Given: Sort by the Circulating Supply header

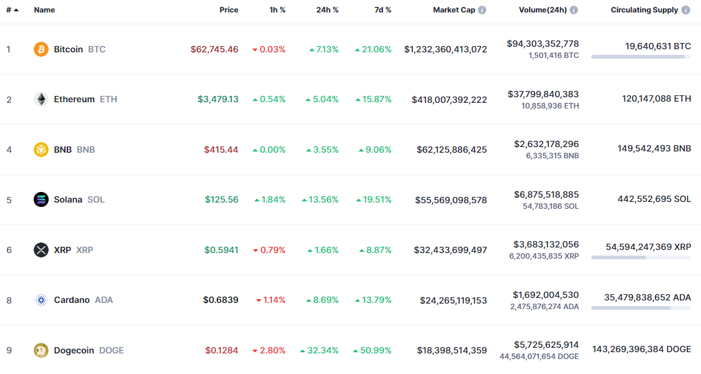Looking at the screenshot, I should 644,10.
